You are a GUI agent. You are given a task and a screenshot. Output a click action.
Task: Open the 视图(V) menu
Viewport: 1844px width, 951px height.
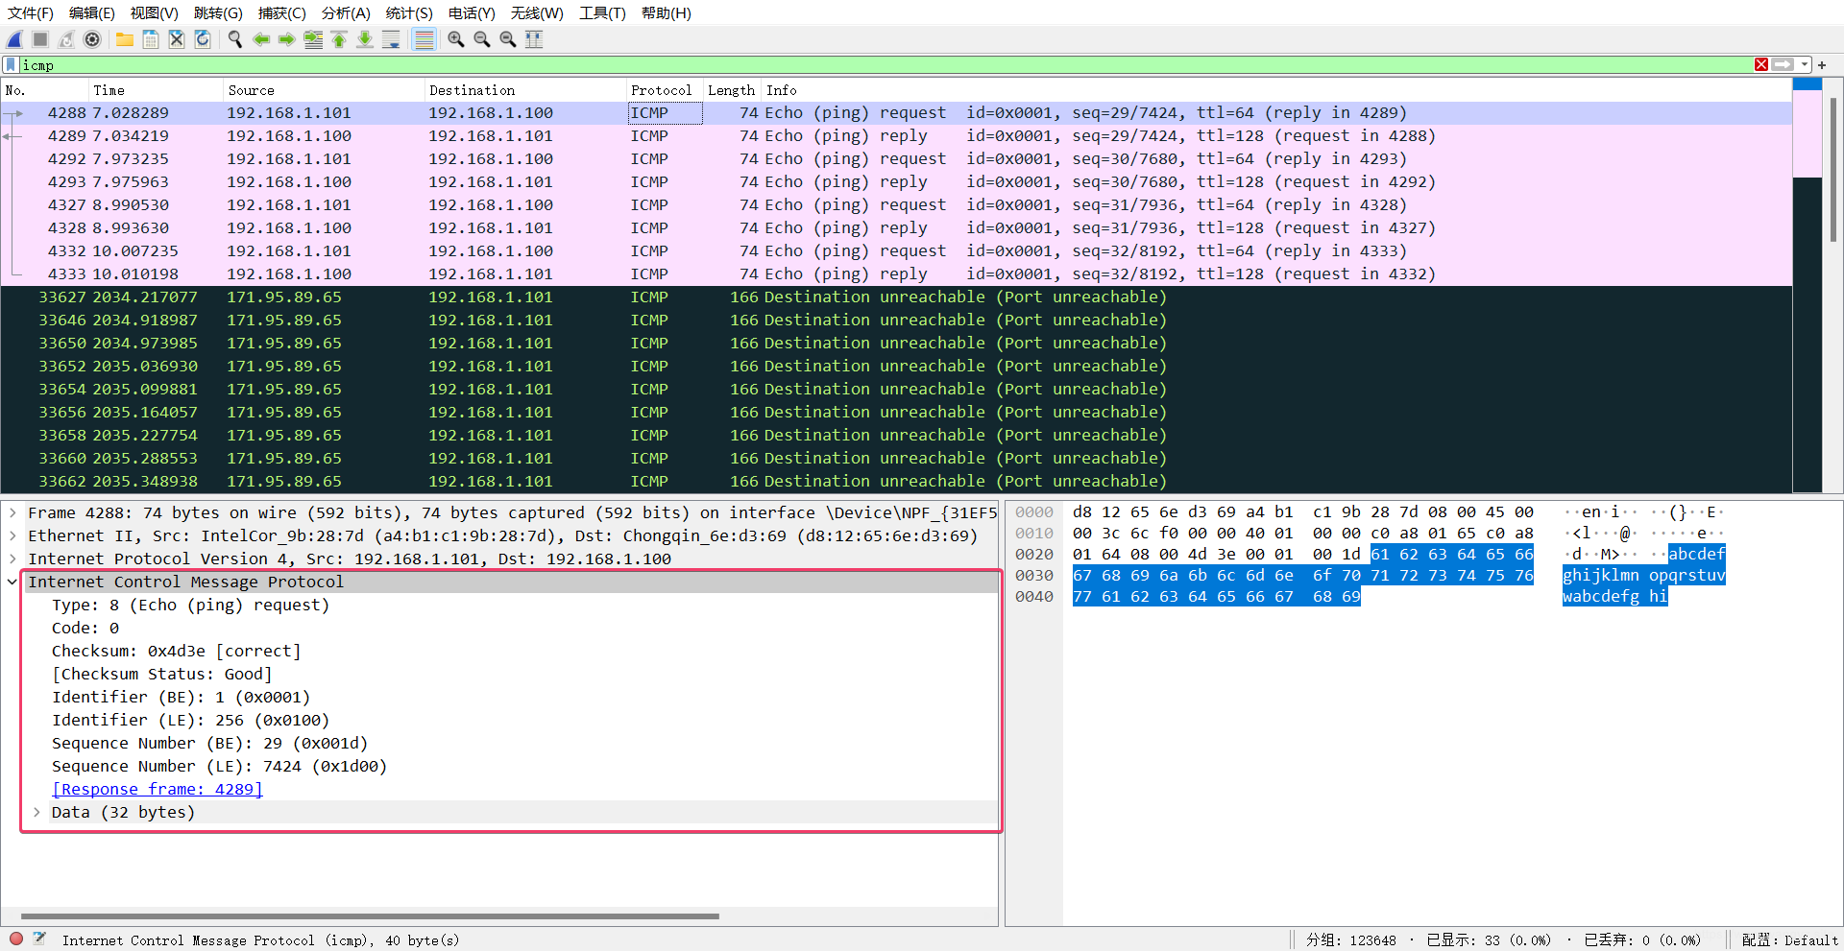pyautogui.click(x=155, y=12)
